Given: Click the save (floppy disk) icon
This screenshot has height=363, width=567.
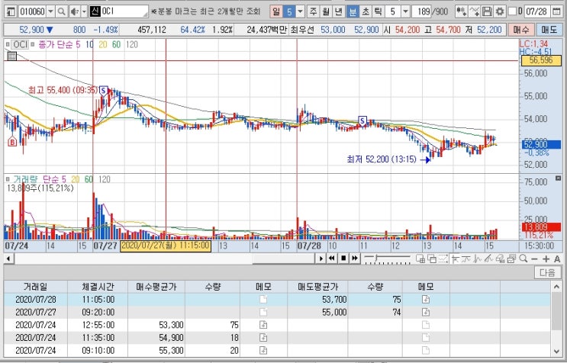Looking at the screenshot, I should pos(487,11).
